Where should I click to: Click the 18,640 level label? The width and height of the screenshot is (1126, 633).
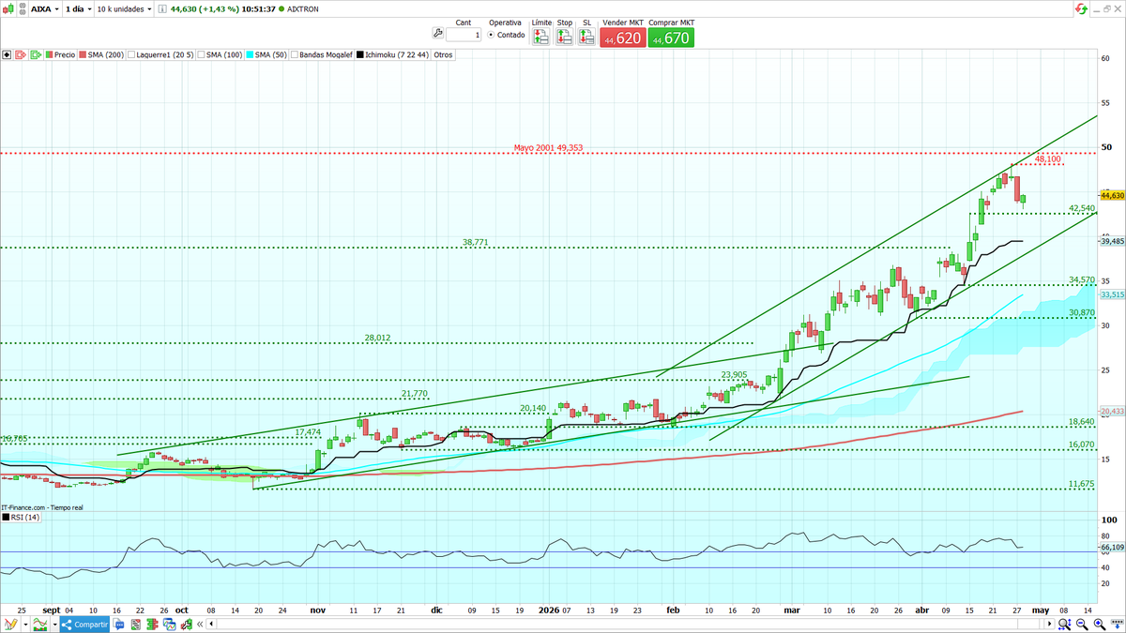[x=1082, y=423]
